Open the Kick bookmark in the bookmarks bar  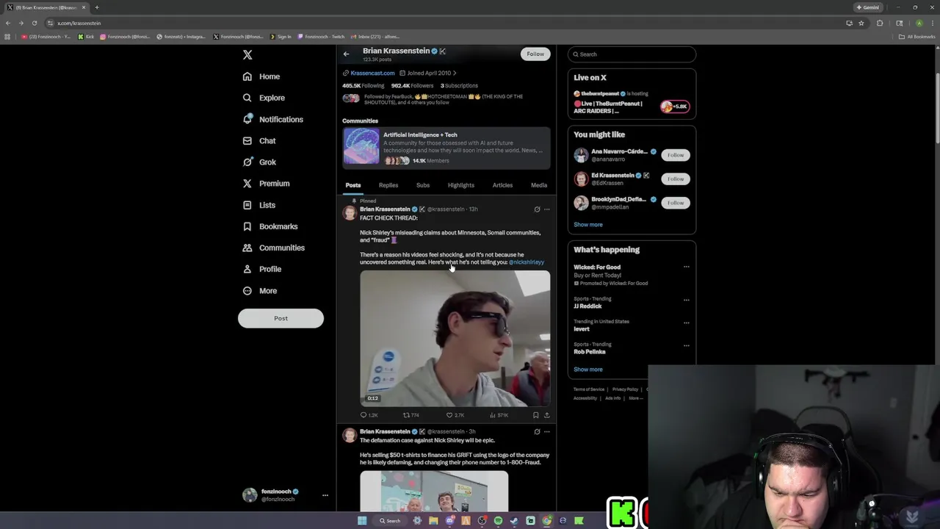87,37
